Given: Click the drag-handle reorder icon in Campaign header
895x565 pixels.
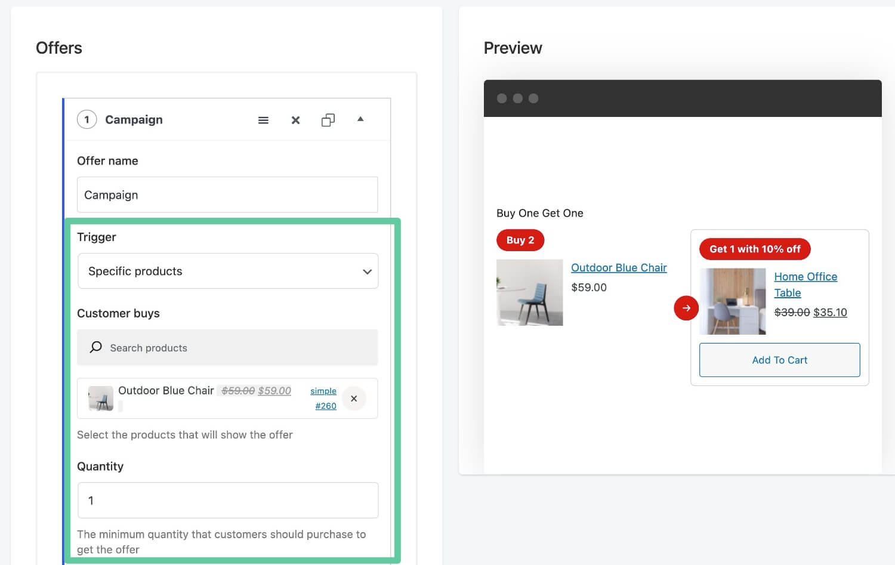Looking at the screenshot, I should click(x=263, y=120).
